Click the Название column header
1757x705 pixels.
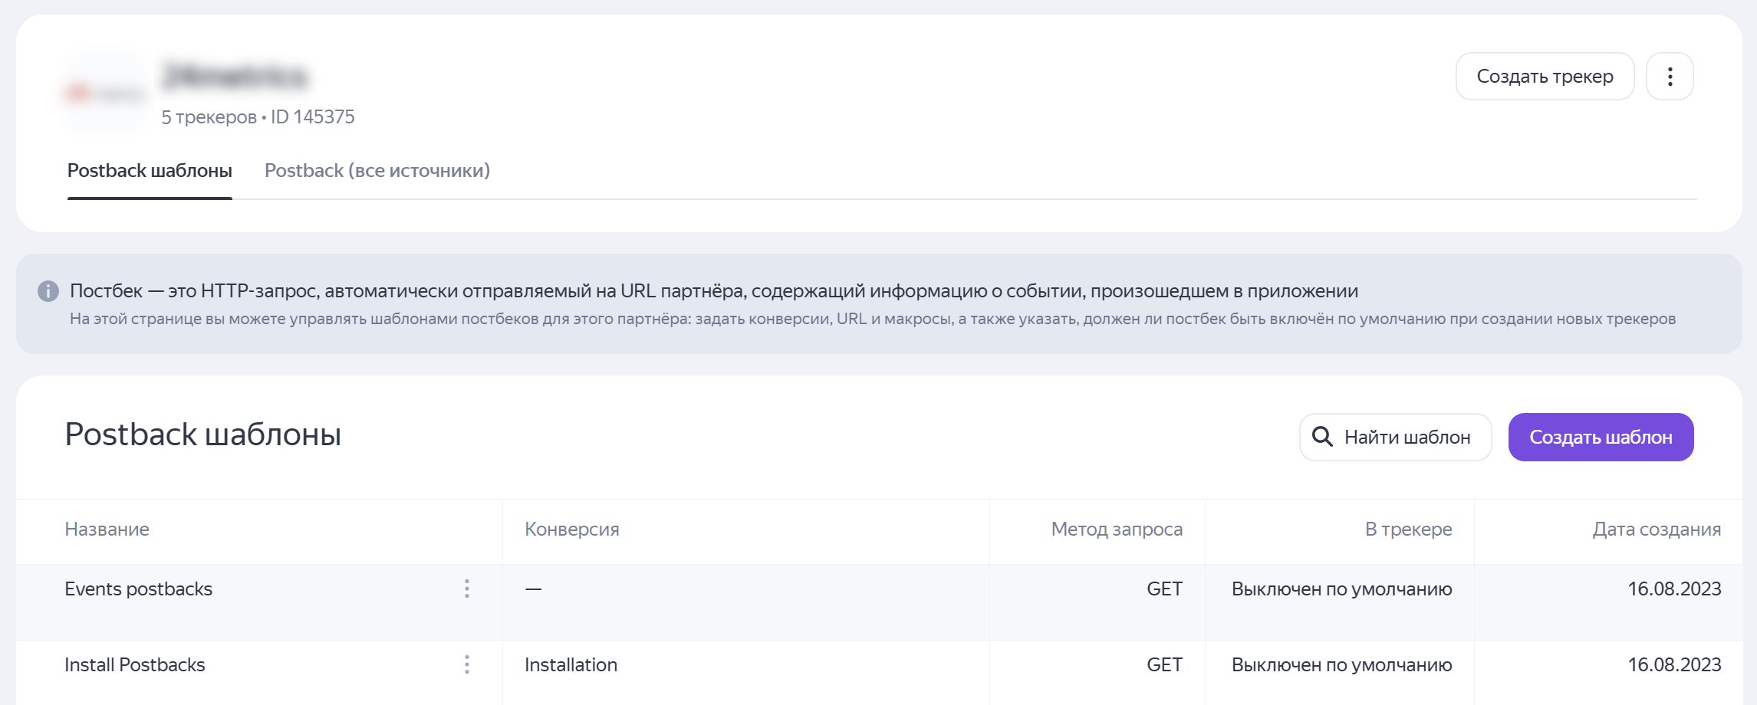point(107,530)
